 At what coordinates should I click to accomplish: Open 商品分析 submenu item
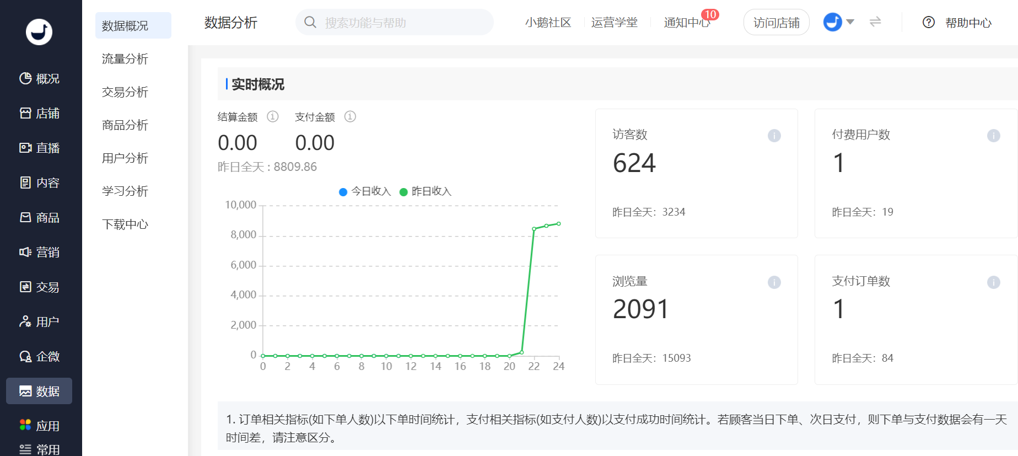click(x=125, y=125)
